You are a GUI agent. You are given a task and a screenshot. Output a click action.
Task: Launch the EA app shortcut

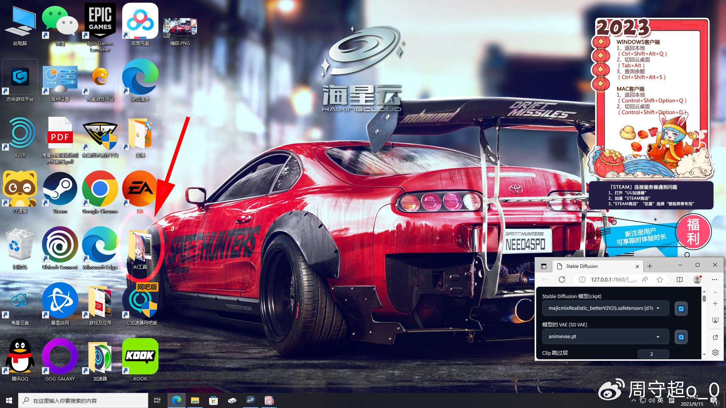pos(140,193)
